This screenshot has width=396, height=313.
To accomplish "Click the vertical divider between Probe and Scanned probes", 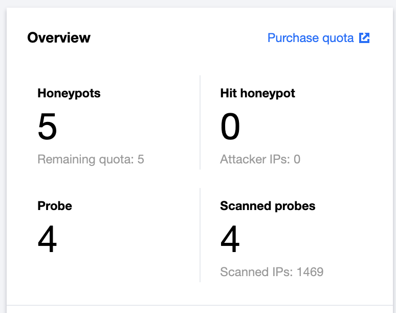I will pos(200,235).
